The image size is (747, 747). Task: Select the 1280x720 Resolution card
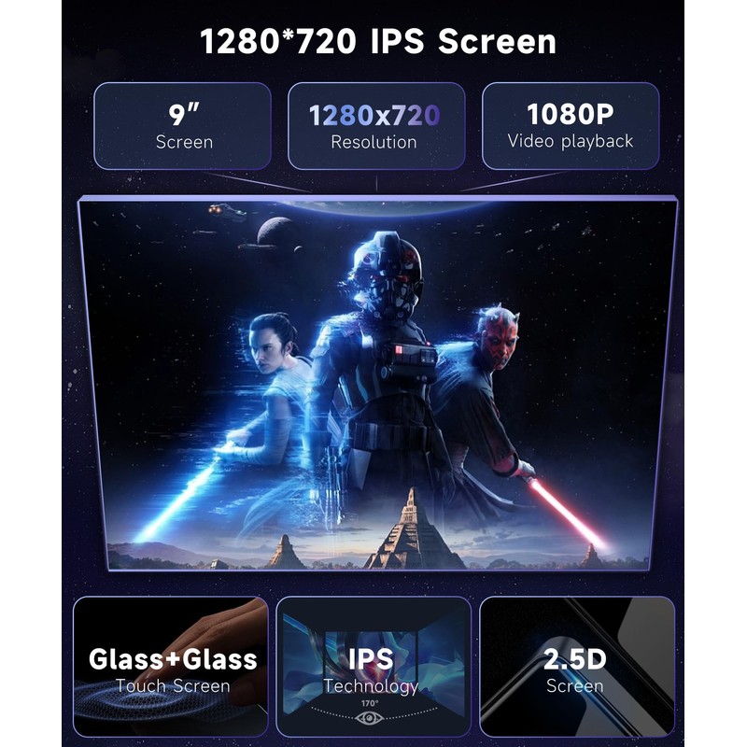click(376, 126)
